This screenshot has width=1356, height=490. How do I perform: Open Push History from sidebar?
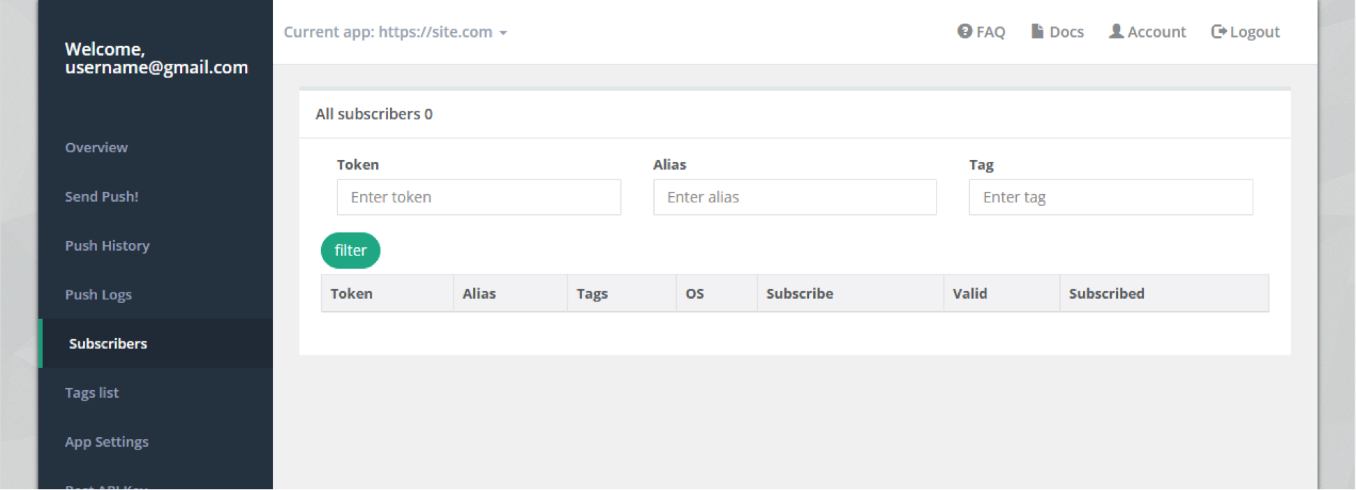(x=107, y=246)
